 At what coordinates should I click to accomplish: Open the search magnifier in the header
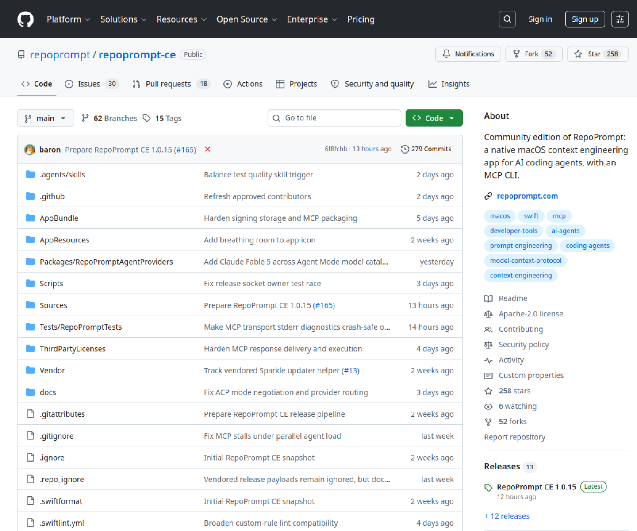coord(507,19)
